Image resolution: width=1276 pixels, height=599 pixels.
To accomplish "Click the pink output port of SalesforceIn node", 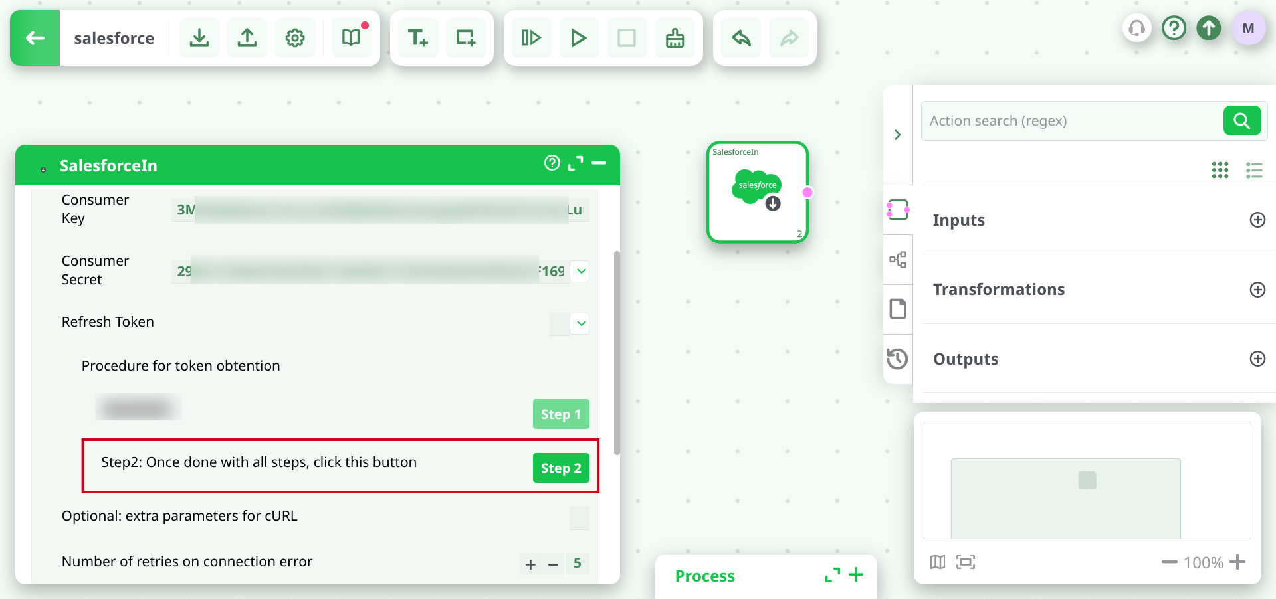I will coord(807,192).
